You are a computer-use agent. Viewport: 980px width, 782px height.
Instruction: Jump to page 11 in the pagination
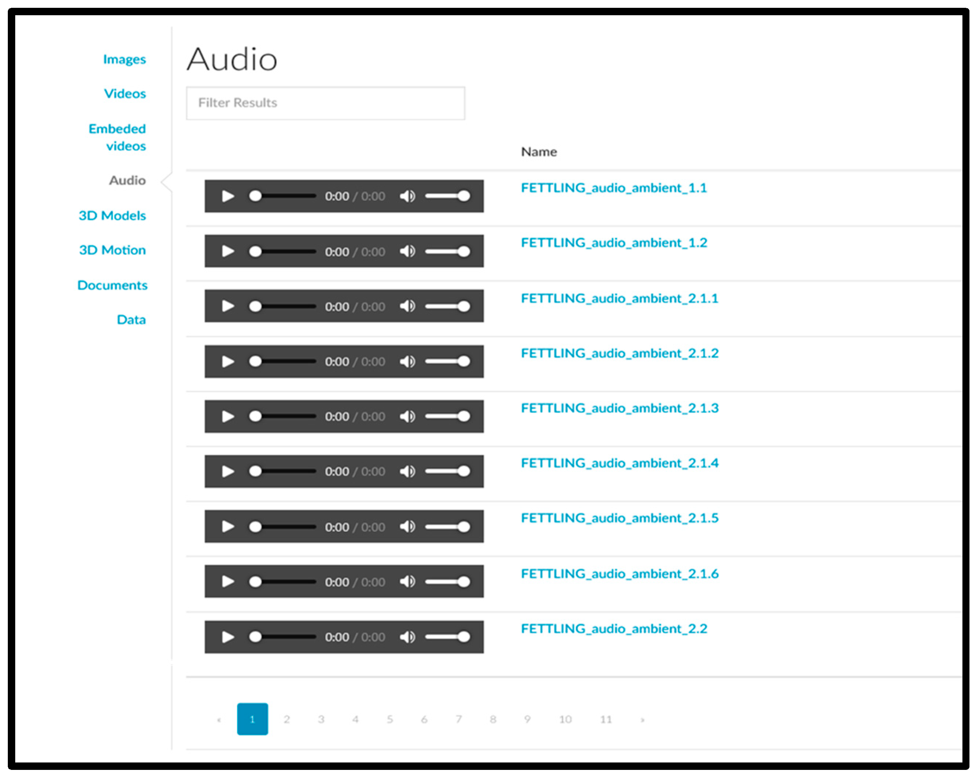pos(606,719)
